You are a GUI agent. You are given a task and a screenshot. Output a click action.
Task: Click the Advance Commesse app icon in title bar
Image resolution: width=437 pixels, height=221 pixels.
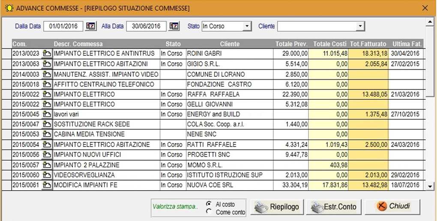tap(9, 9)
